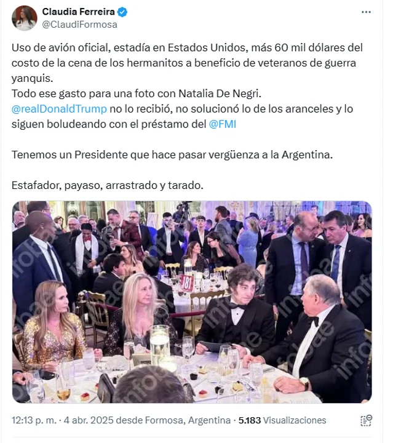Image resolution: width=393 pixels, height=443 pixels.
Task: Click the blue verified badge
Action: 123,12
